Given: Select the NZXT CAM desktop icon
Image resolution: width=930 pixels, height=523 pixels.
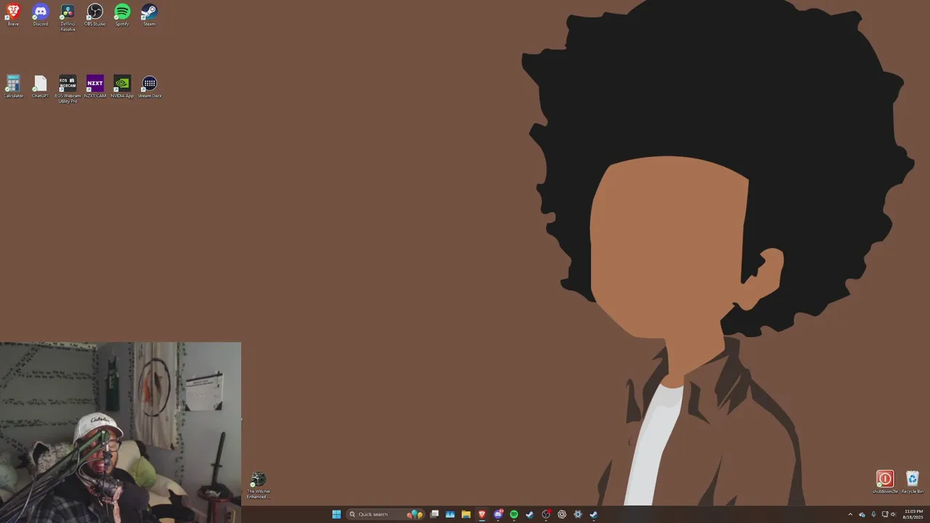Looking at the screenshot, I should pos(95,86).
